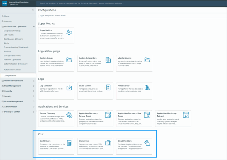Open Troubleshooting Workbench

click(x=16, y=47)
